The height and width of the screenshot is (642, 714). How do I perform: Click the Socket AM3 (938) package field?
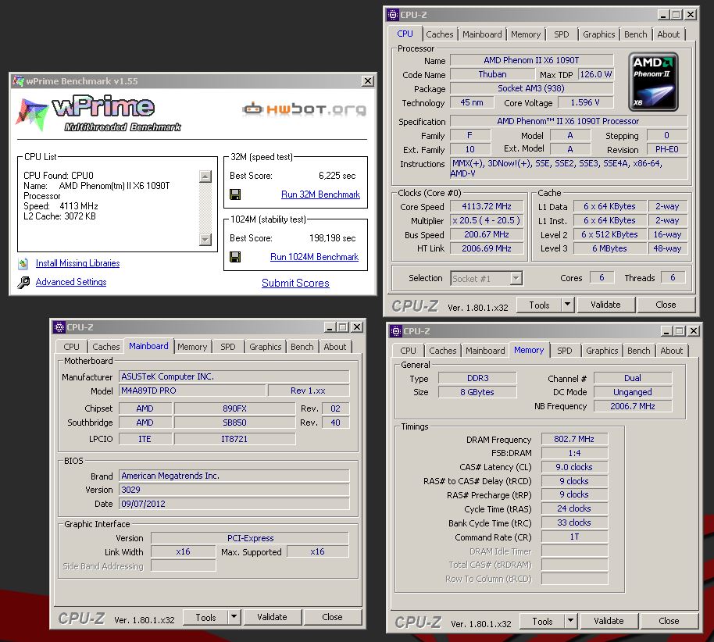click(531, 88)
